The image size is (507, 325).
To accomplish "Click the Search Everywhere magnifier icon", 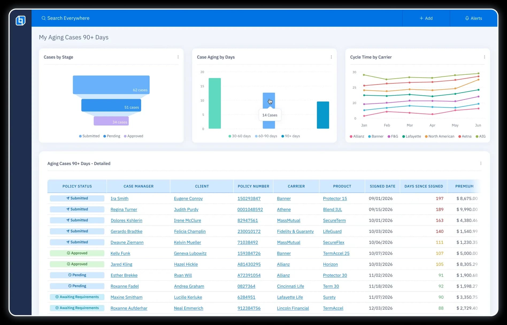I will 43,18.
